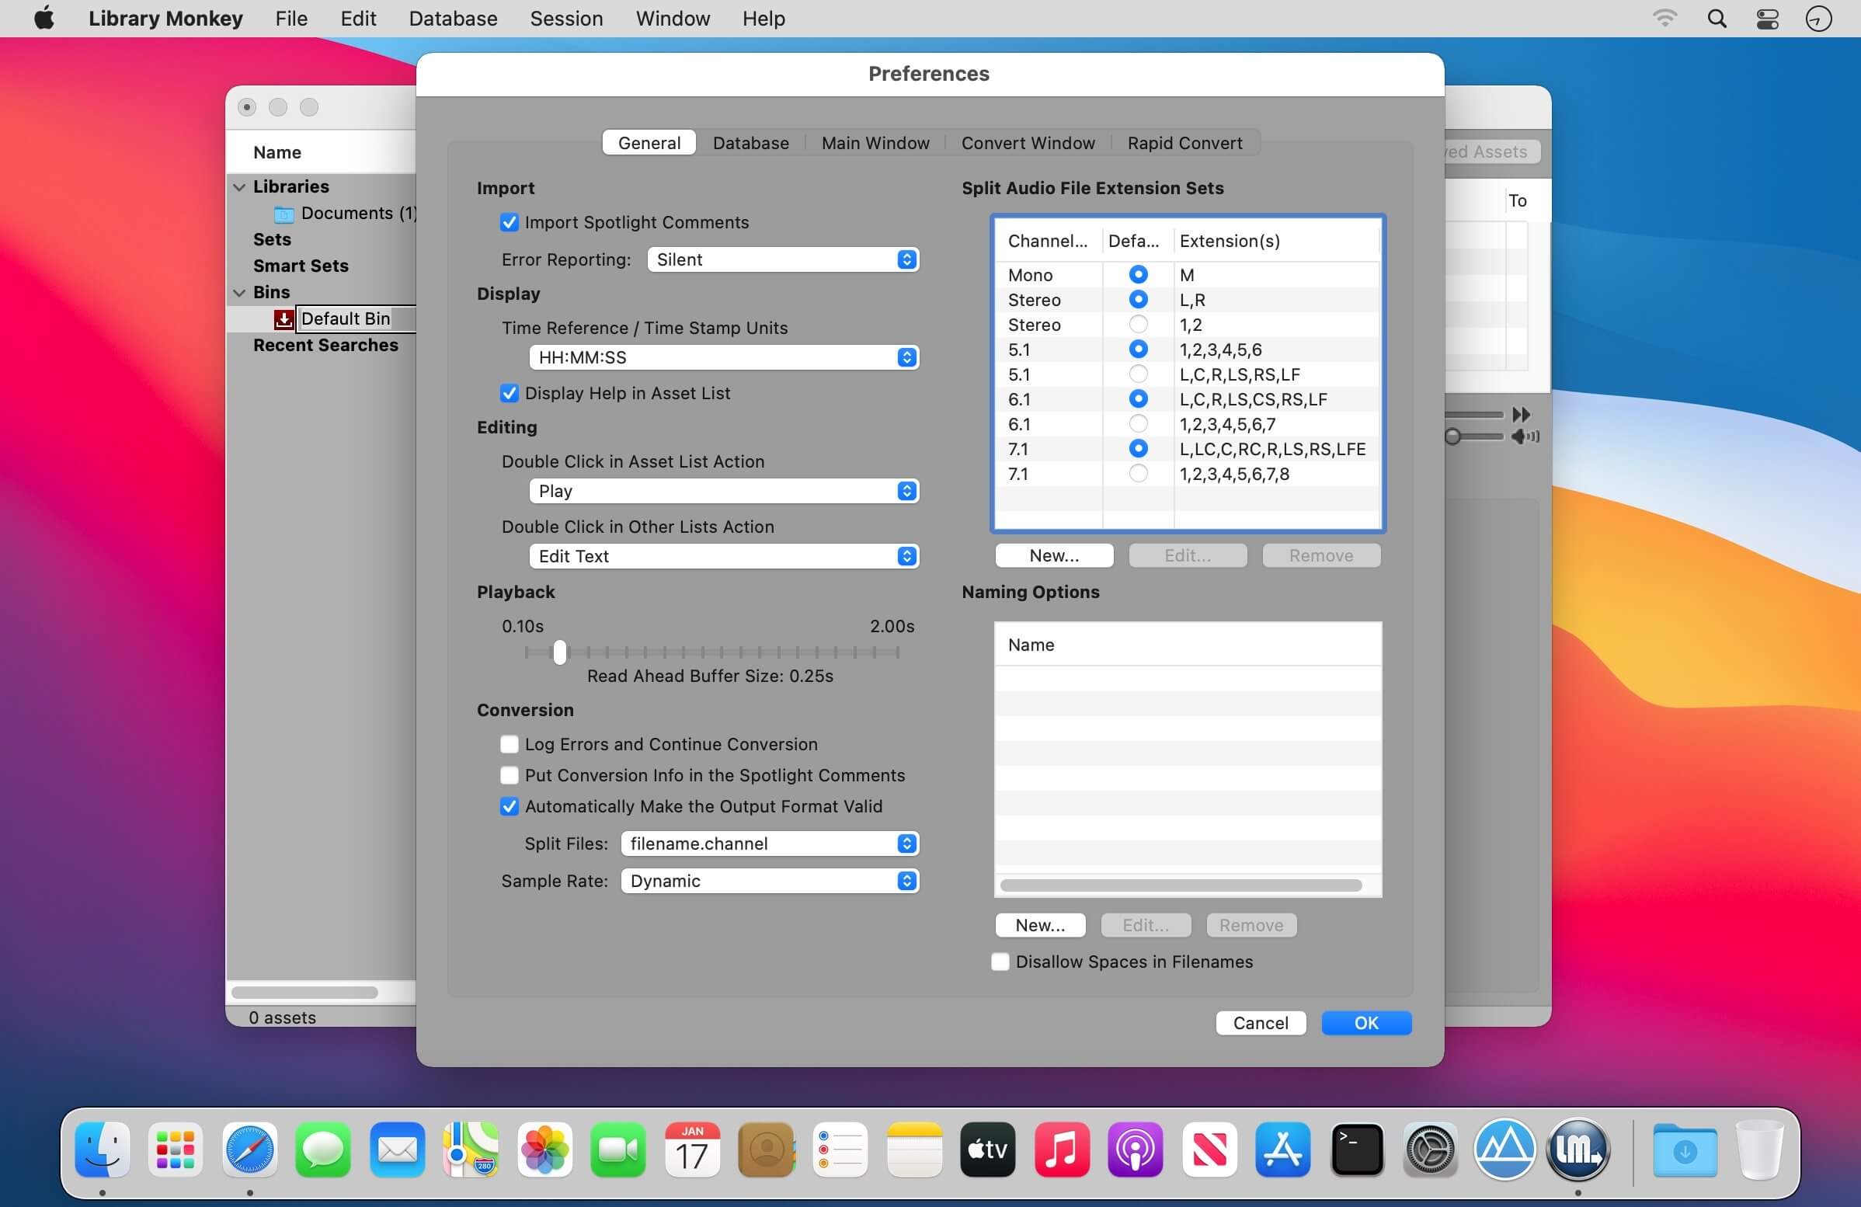Screen dimensions: 1861x1207
Task: Open the Error Reporting dropdown
Action: pos(783,259)
